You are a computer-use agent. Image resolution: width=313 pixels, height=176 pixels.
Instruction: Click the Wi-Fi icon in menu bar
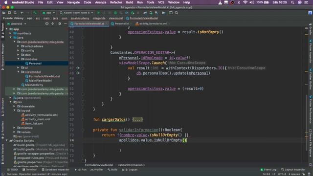coord(245,2)
